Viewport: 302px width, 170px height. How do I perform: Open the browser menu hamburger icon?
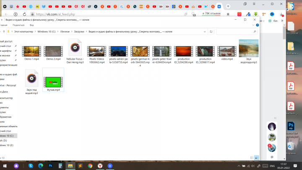point(254,4)
